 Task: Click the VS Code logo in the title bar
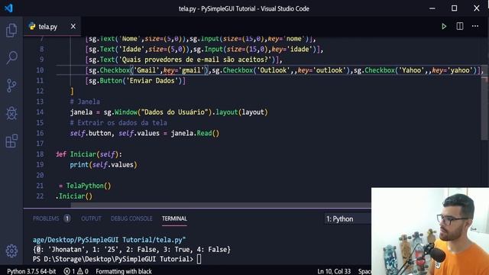(x=8, y=8)
